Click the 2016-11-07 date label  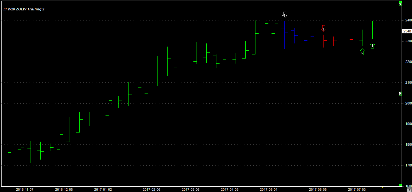(x=24, y=189)
